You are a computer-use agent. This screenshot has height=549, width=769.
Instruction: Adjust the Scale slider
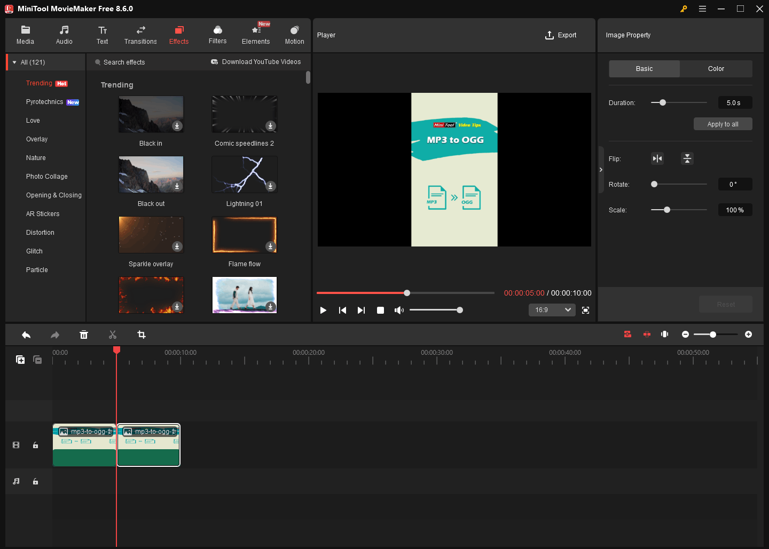(x=666, y=210)
